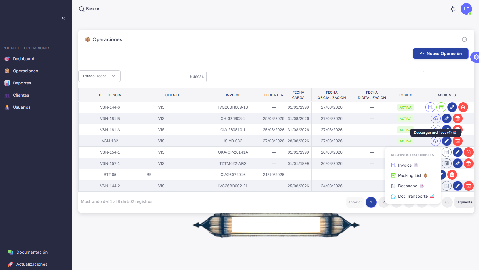Sort the table by REFERENCIA column
The height and width of the screenshot is (270, 479).
pos(110,95)
